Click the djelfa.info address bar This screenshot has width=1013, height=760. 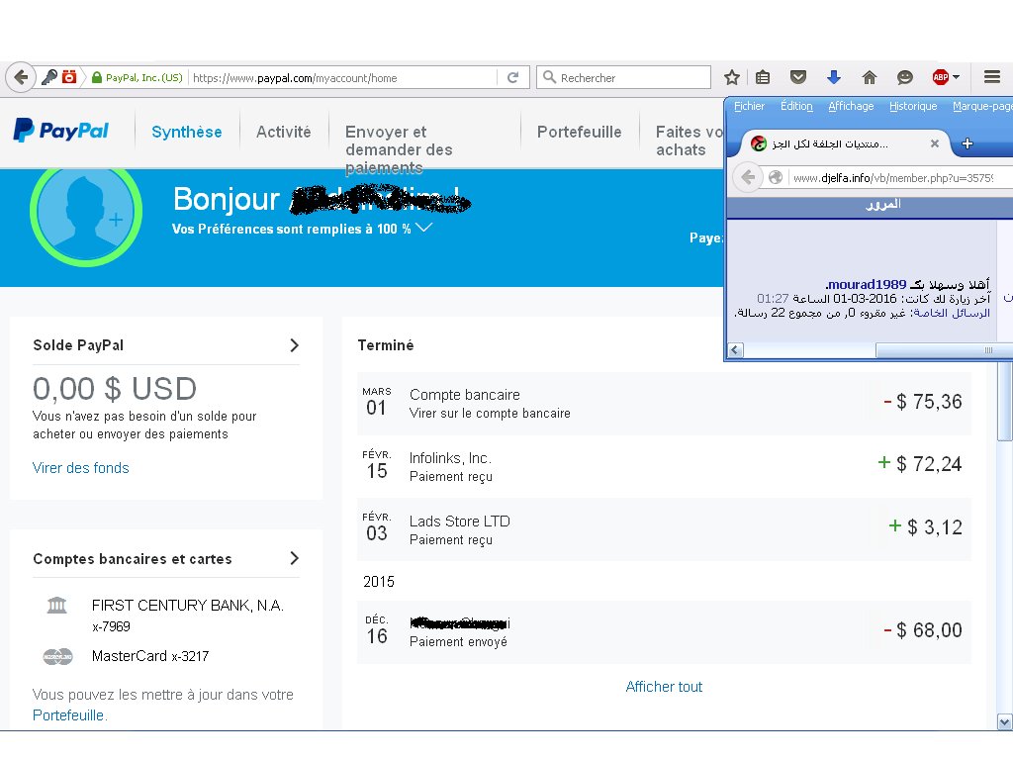[x=893, y=178]
